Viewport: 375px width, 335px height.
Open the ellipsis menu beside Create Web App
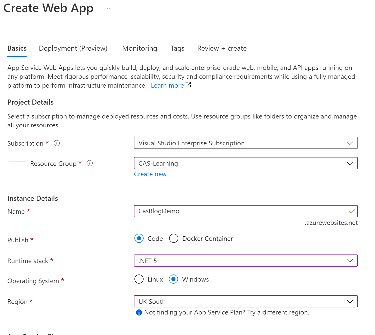(x=110, y=8)
